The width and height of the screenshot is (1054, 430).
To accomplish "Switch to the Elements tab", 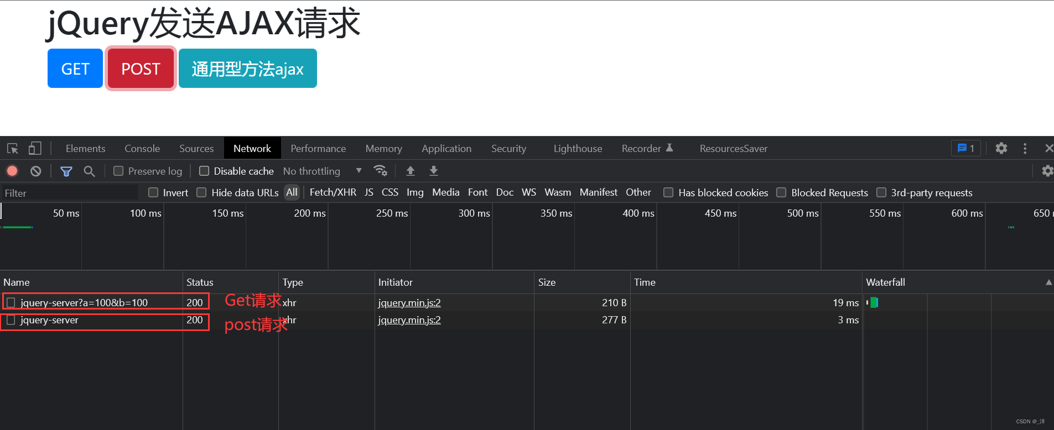I will tap(85, 148).
